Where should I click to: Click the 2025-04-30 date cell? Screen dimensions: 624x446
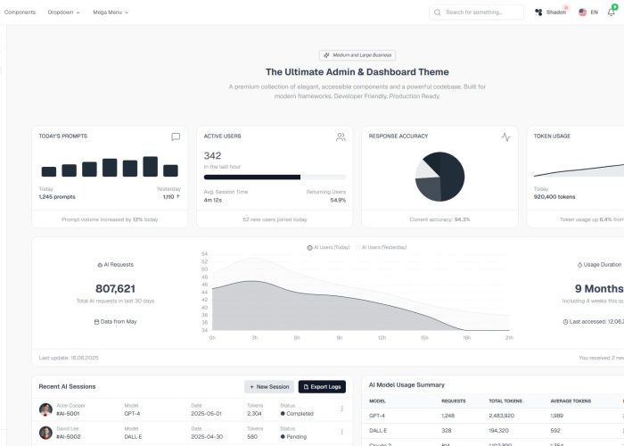click(207, 437)
